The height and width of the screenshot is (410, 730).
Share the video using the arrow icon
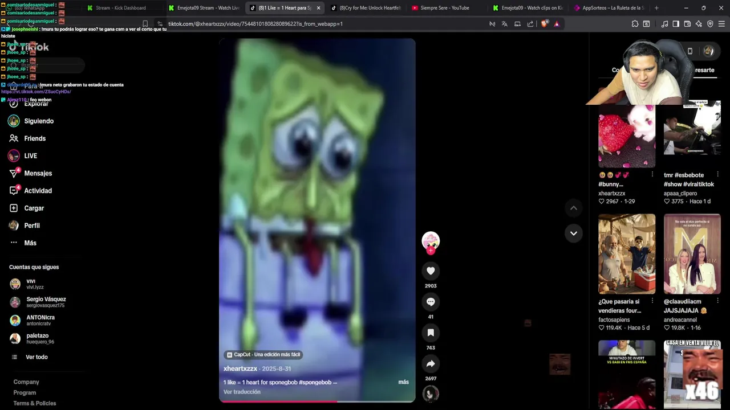tap(431, 363)
